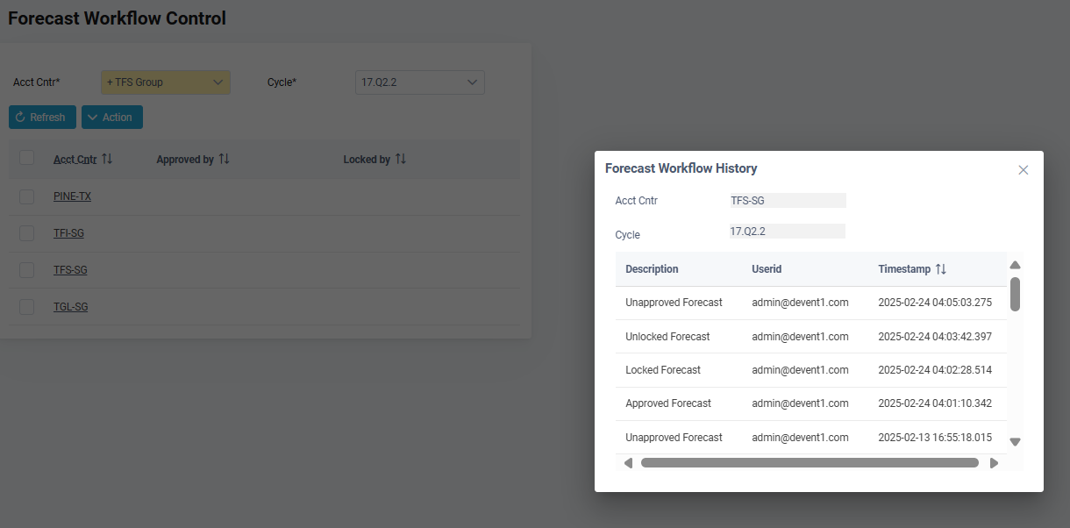Check the TFS-SG row checkbox
Viewport: 1070px width, 528px height.
click(x=26, y=270)
